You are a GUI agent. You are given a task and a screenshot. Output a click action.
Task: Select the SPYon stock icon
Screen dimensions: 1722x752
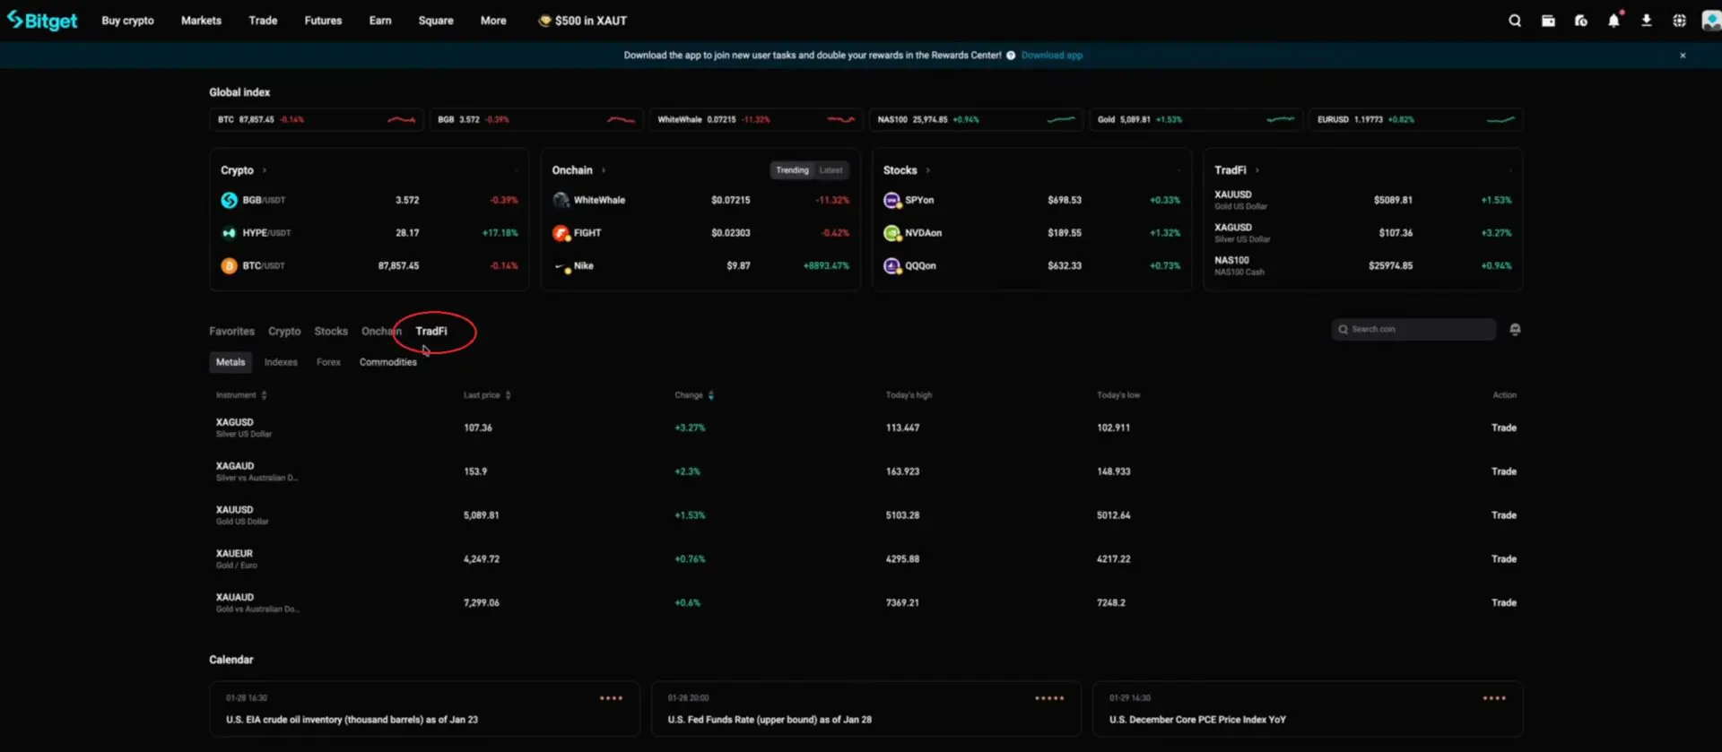click(891, 200)
